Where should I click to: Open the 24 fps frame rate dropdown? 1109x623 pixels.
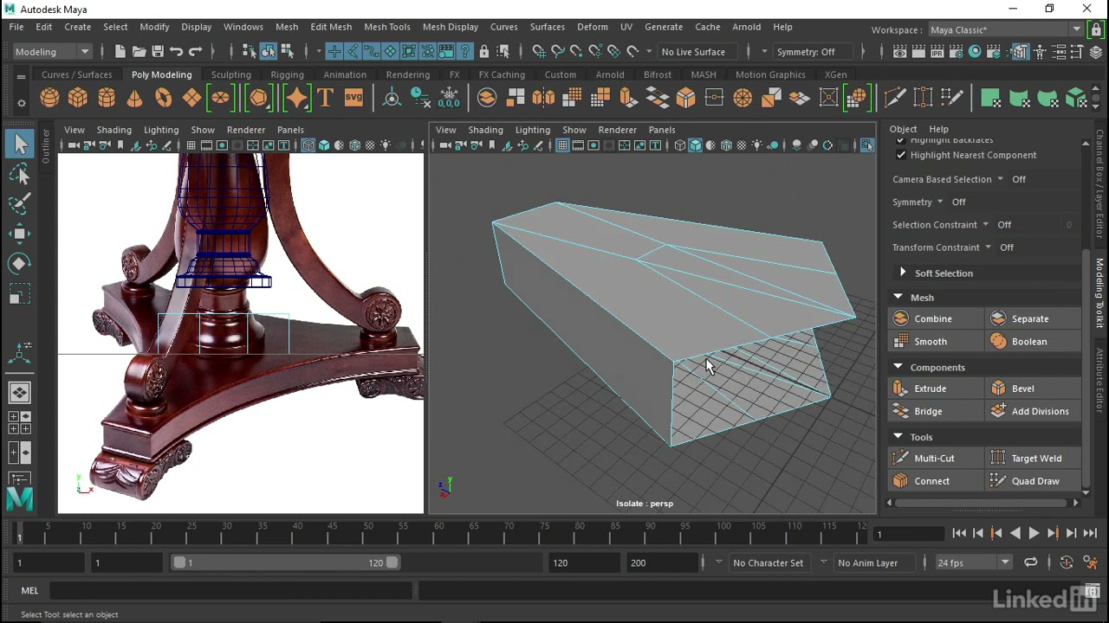pos(973,562)
